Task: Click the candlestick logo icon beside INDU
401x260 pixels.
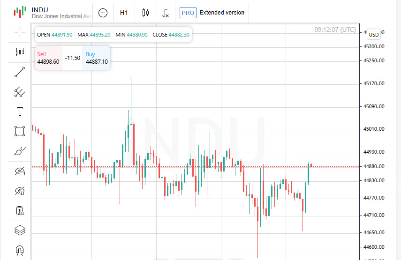Action: (x=20, y=12)
